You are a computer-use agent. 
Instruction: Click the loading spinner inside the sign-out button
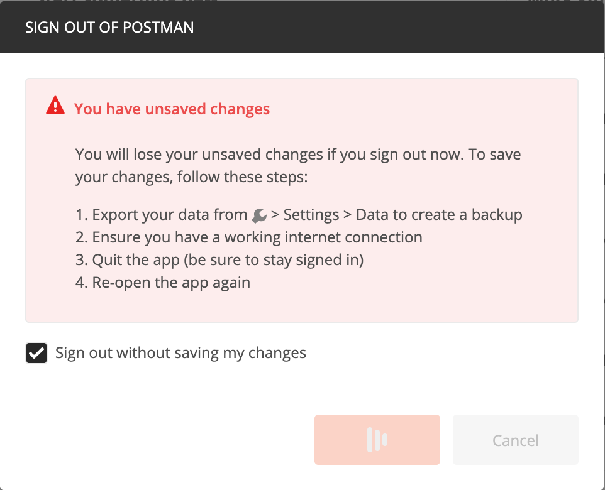(377, 439)
